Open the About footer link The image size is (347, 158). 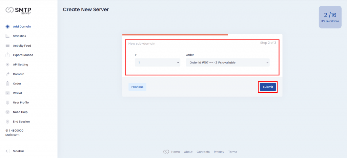(188, 152)
